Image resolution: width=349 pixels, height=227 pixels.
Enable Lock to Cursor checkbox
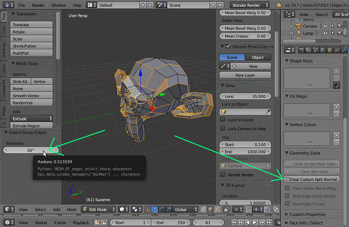tap(223, 120)
